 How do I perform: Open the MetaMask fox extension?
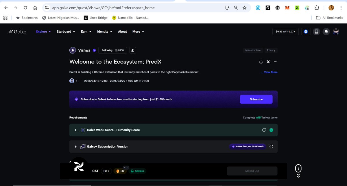coord(287,8)
